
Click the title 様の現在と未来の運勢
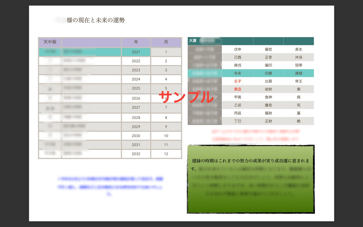(96, 20)
